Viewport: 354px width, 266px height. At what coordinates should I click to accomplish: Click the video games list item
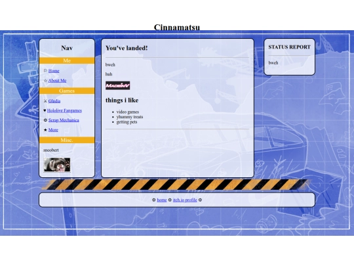(128, 112)
